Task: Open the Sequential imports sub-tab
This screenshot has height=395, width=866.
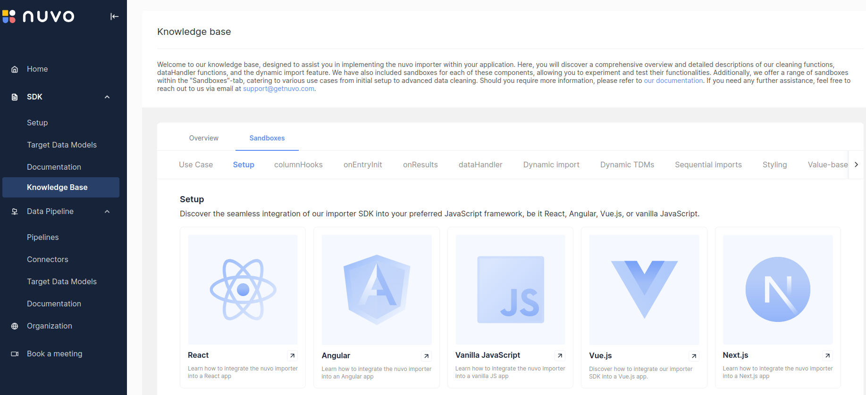Action: [x=708, y=165]
